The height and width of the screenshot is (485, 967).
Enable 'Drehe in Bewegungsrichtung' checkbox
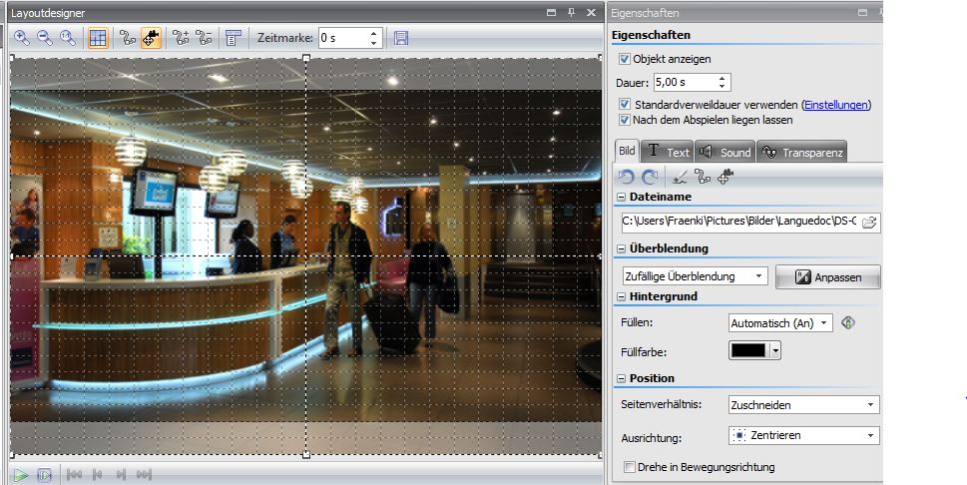[x=629, y=467]
